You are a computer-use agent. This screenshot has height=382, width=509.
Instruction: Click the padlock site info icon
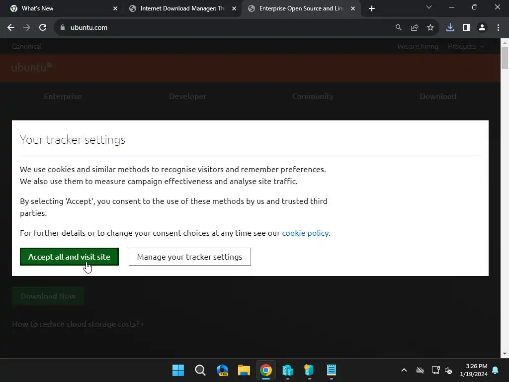click(63, 28)
